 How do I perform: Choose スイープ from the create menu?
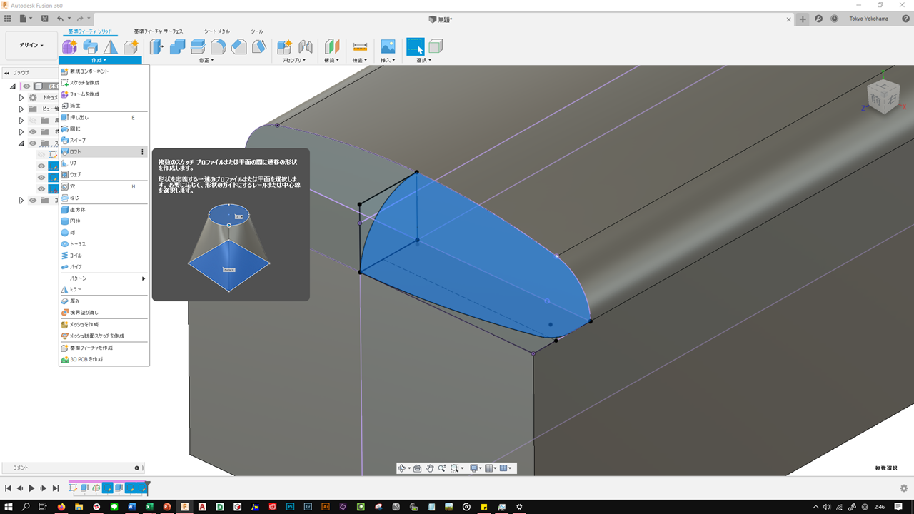pos(104,141)
